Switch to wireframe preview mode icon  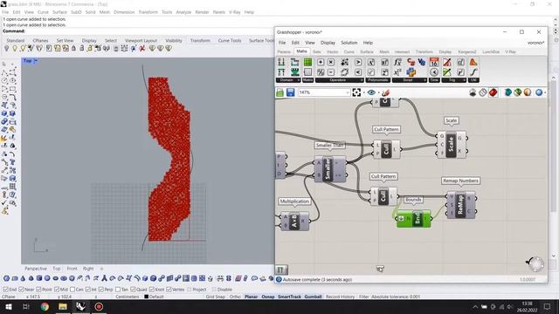pos(483,92)
